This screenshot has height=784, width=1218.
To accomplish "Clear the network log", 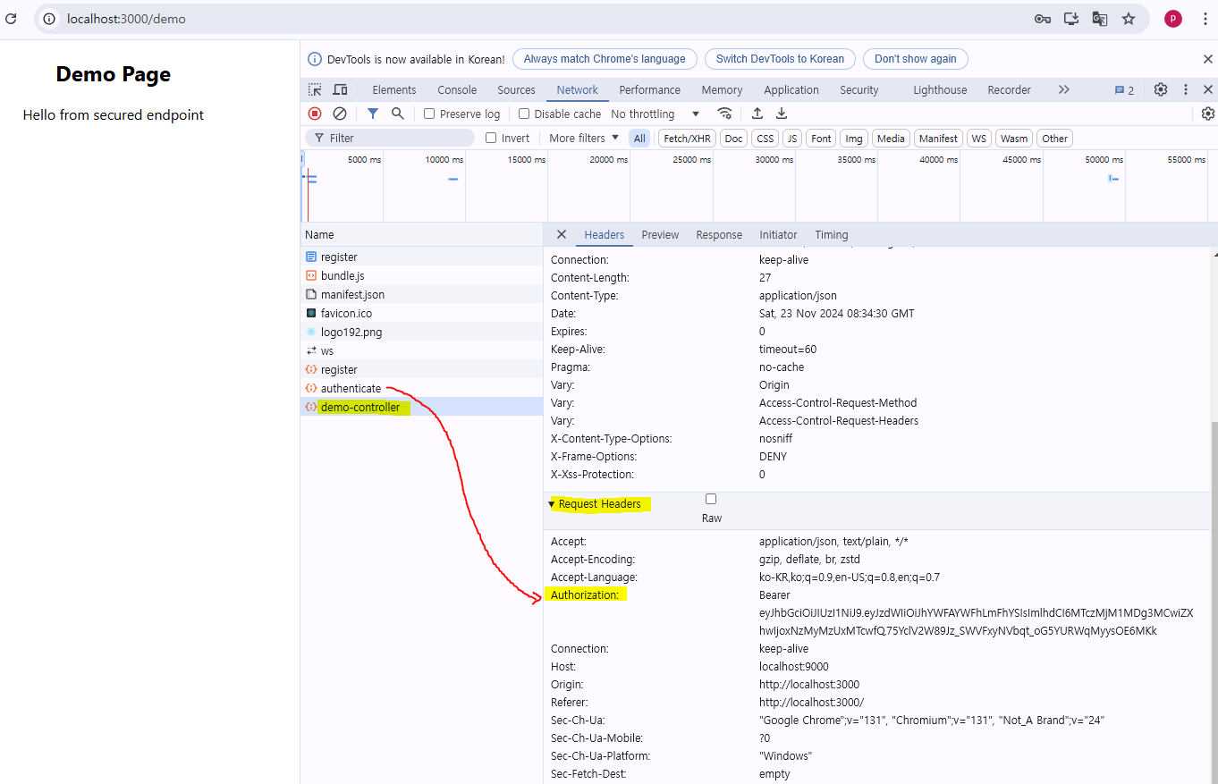I will click(x=340, y=114).
